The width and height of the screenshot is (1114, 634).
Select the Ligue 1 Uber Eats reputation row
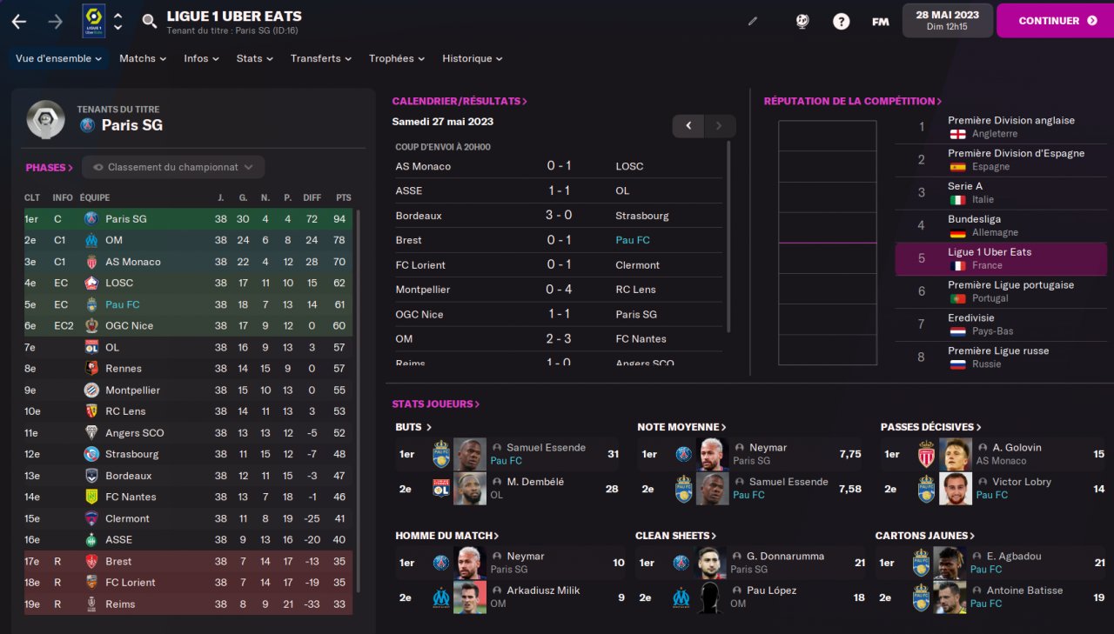[x=1001, y=259]
